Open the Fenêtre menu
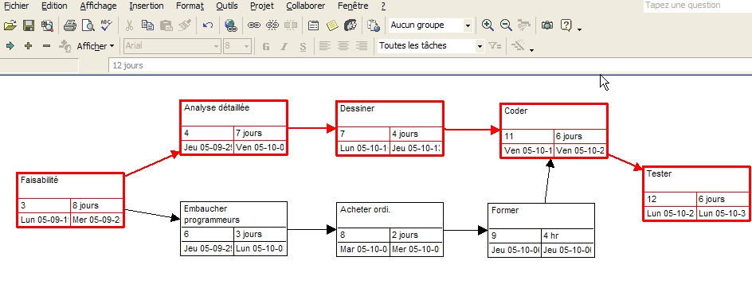 coord(353,6)
